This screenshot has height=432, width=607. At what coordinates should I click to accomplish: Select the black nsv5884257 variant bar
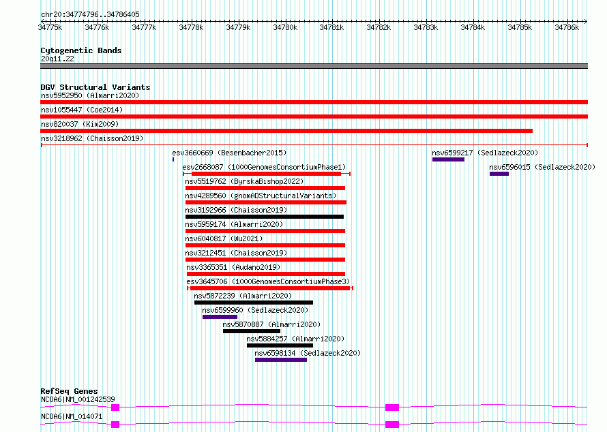click(280, 345)
